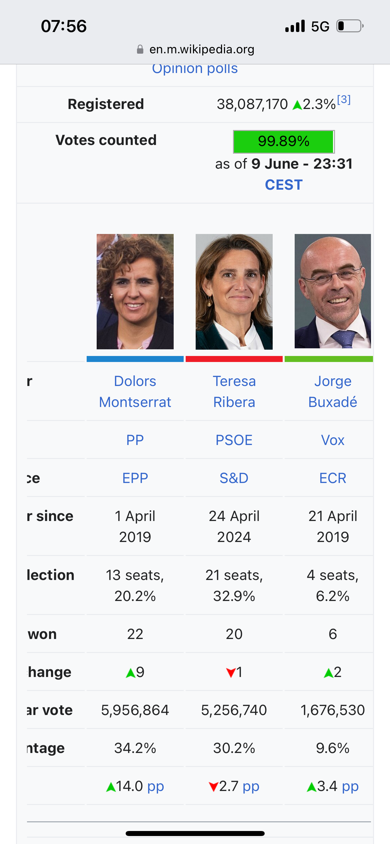Open Dolors Montserrat's article
The height and width of the screenshot is (844, 390).
[x=135, y=392]
